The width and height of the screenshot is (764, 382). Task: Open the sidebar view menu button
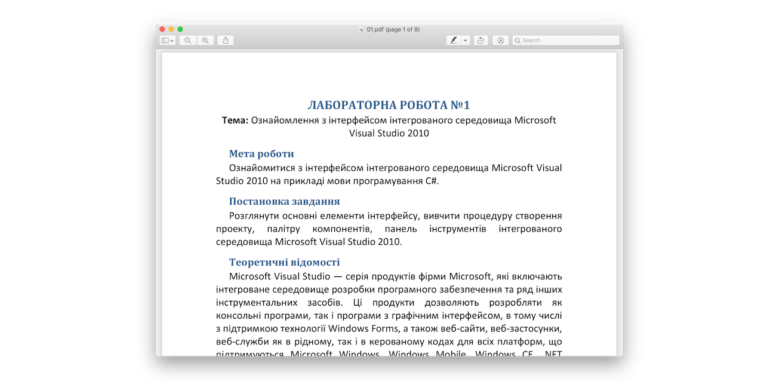point(168,41)
